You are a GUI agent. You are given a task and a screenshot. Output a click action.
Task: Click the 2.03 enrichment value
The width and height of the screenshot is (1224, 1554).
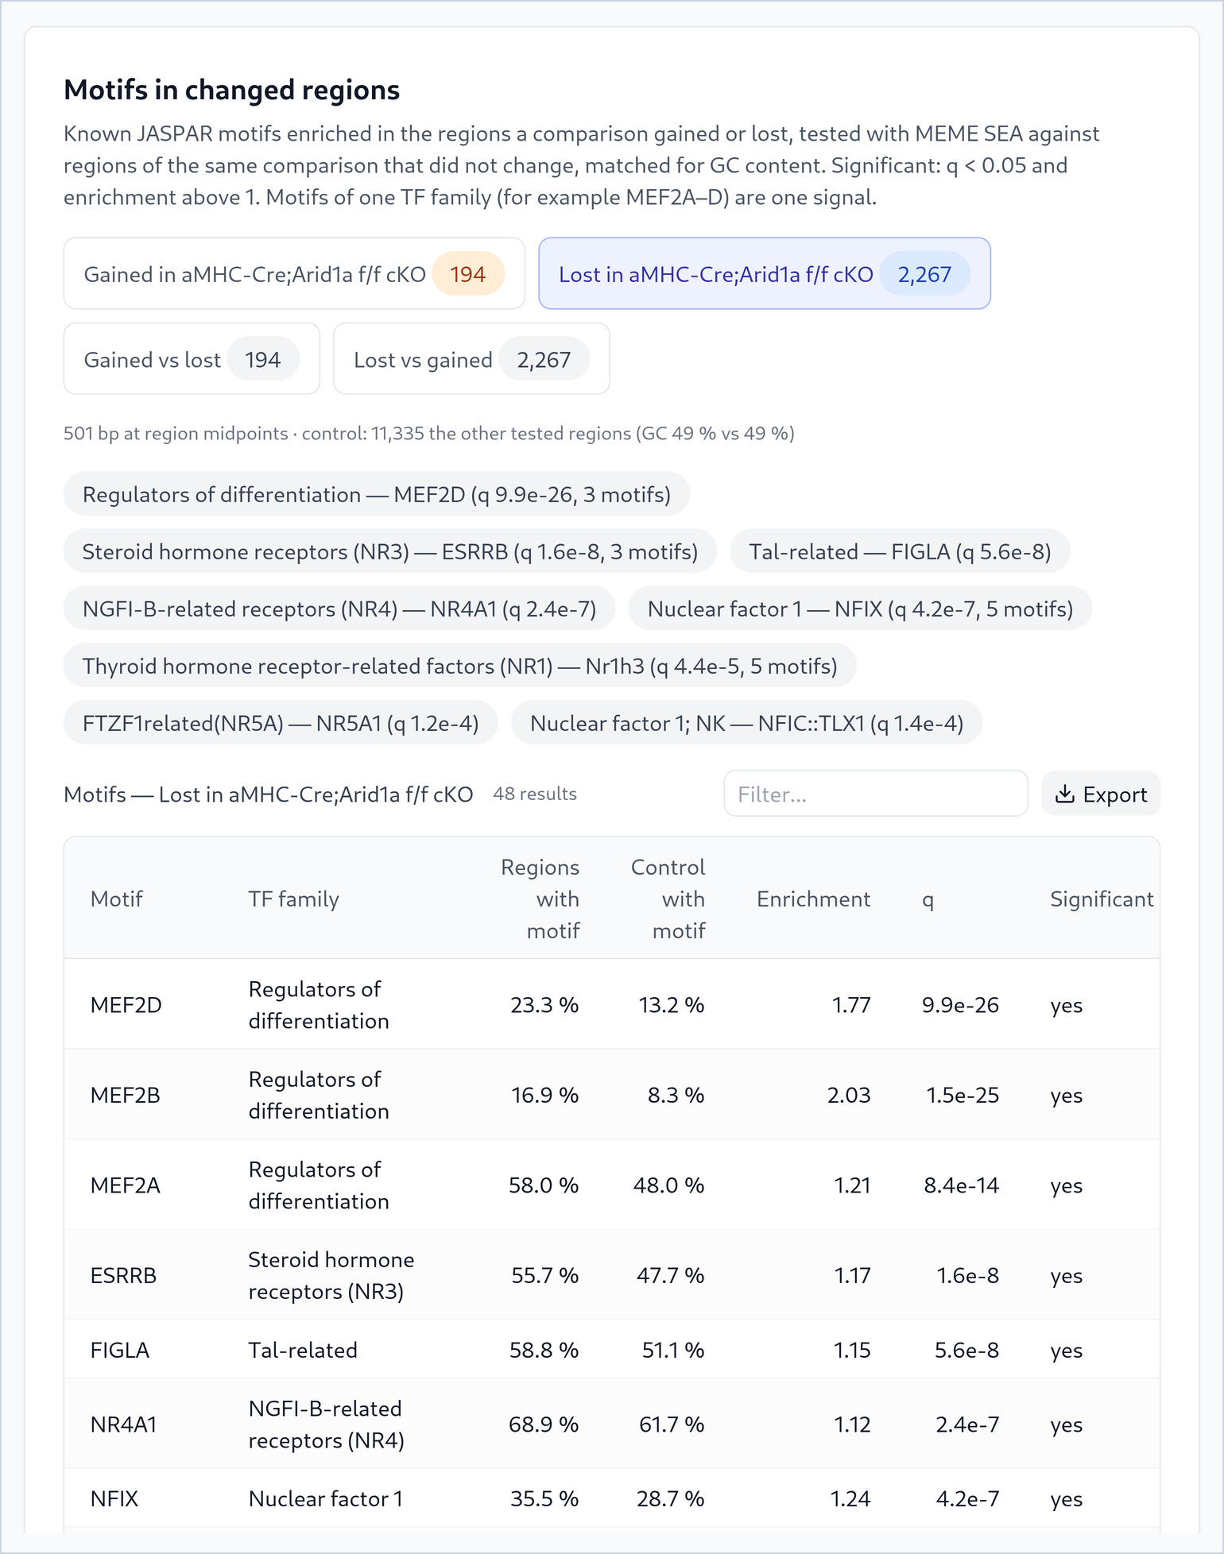click(849, 1095)
